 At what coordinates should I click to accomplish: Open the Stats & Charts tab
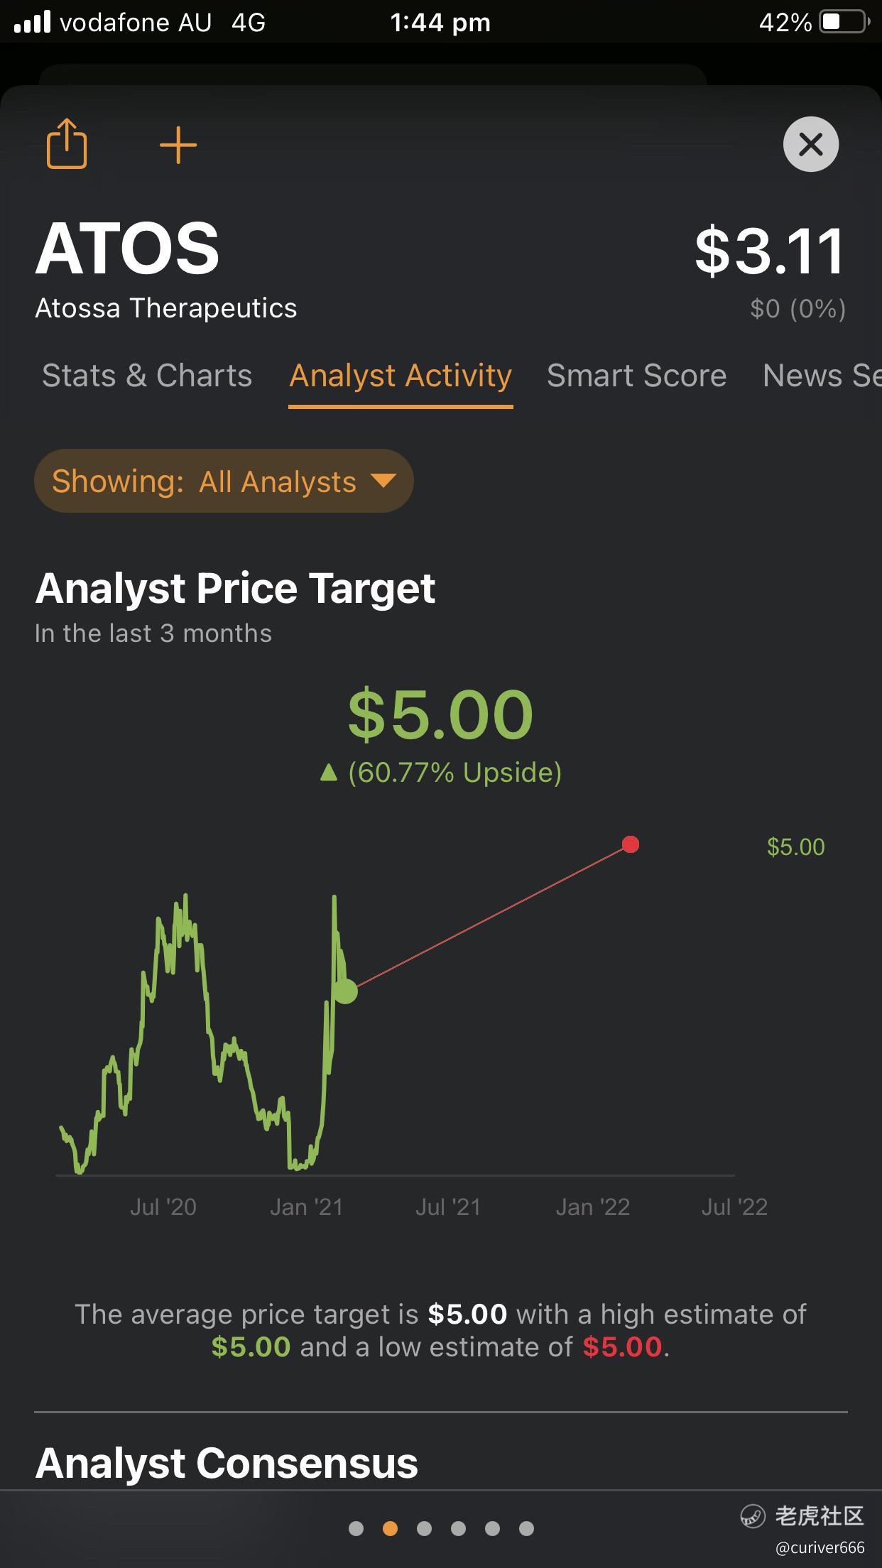click(147, 375)
